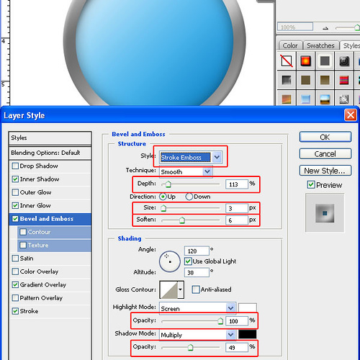Open the black Shadow Mode color swatch
This screenshot has height=360, width=360.
(x=248, y=334)
